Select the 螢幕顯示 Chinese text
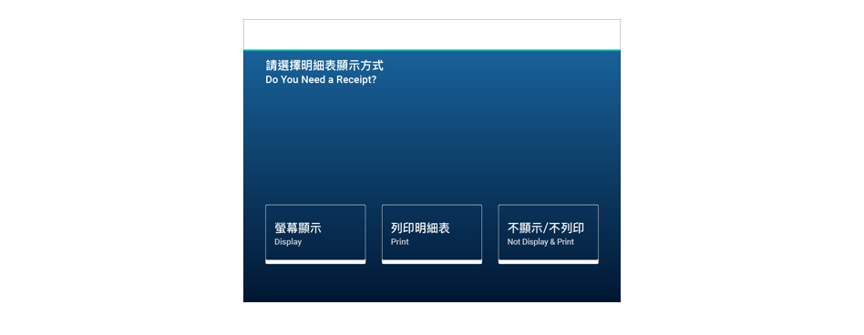 [x=297, y=228]
